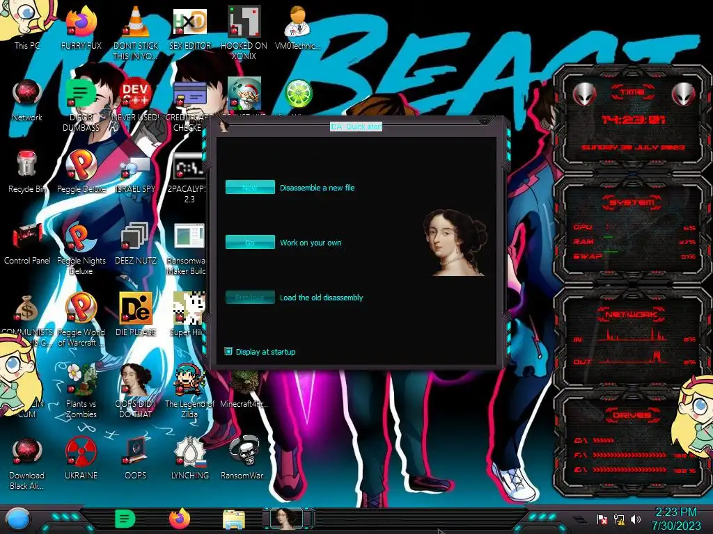Open the DIE PLEASE De icon
713x534 pixels.
[x=136, y=314]
